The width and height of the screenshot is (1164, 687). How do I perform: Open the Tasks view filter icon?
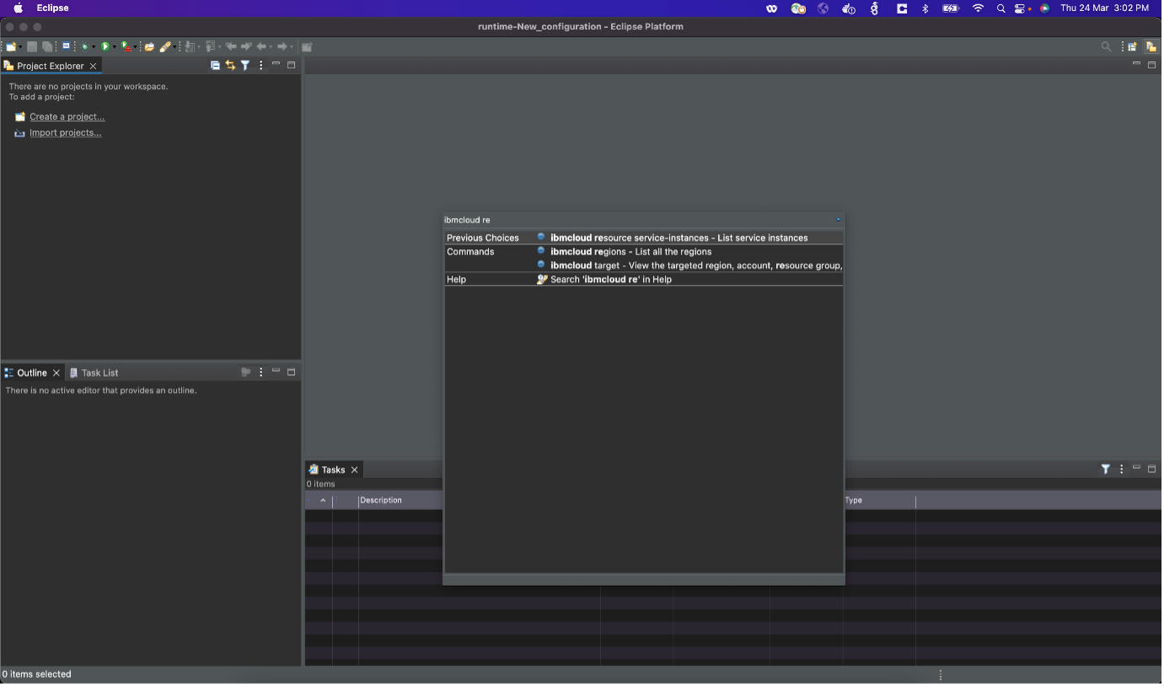click(x=1106, y=469)
